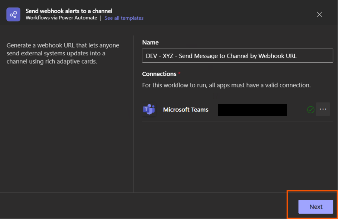
Task: Focus the workflow Name input field
Action: coord(237,56)
